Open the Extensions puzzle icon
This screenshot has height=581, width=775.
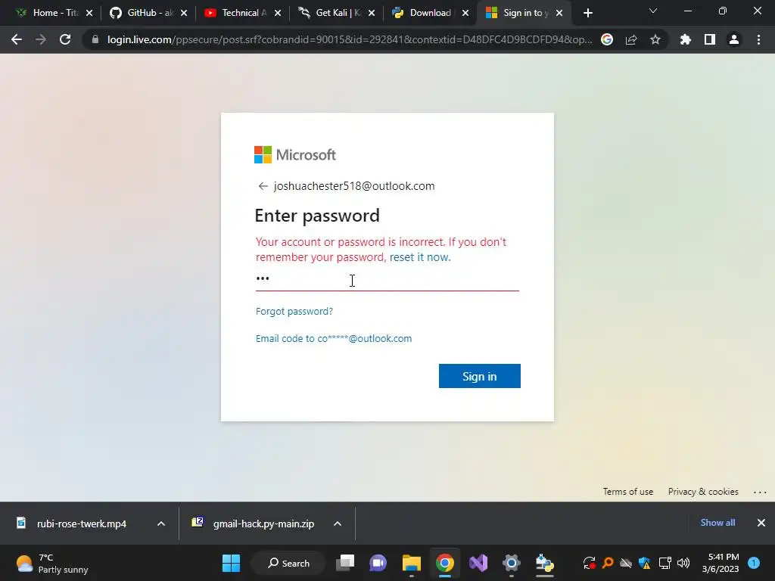pyautogui.click(x=685, y=39)
